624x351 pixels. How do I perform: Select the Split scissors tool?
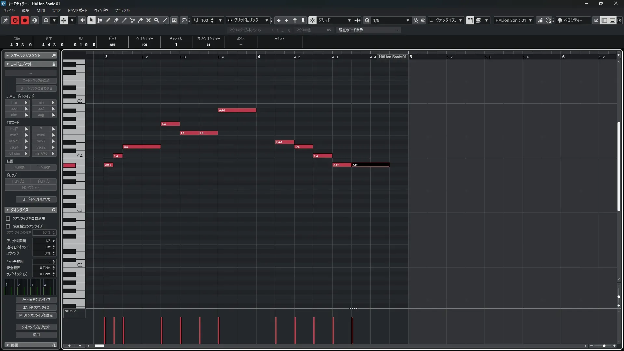click(x=132, y=20)
